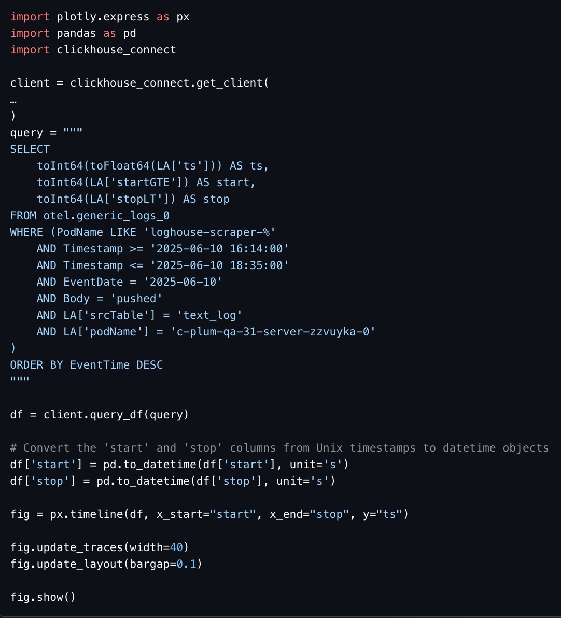Viewport: 561px width, 618px height.
Task: Click the 'import clickhouse_connect' line
Action: (x=93, y=50)
